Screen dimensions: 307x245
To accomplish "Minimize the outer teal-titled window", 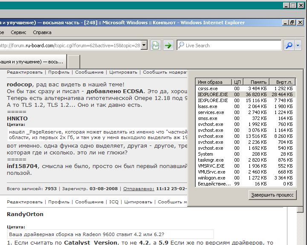I will pos(287,5).
